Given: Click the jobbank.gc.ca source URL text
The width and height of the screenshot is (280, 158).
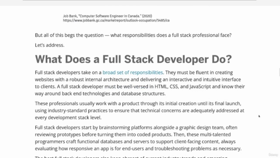Looking at the screenshot, I should point(116,21).
